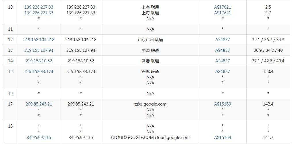Click the blue 219.158.33.174 IP link
The image size is (292, 145).
click(39, 71)
